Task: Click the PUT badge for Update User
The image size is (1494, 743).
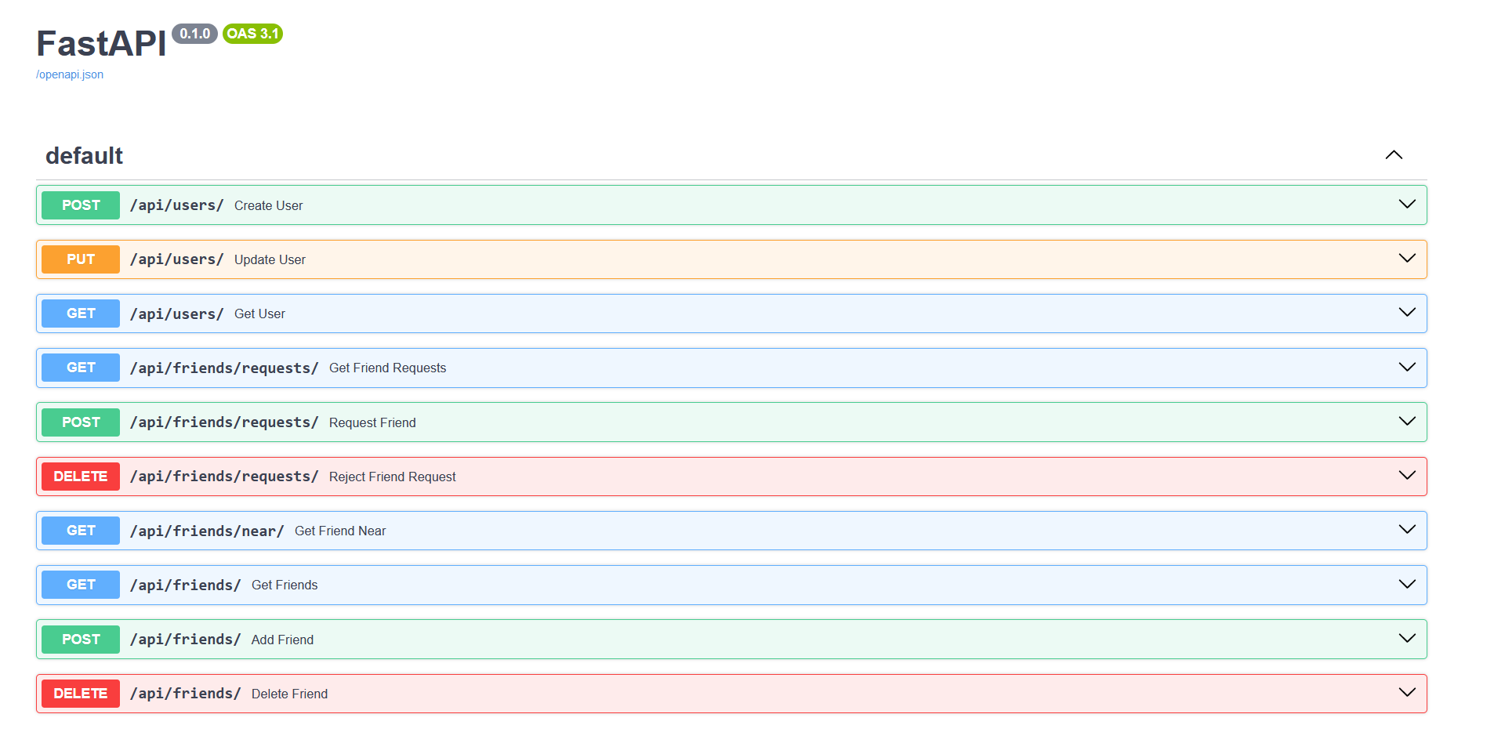Action: (81, 259)
